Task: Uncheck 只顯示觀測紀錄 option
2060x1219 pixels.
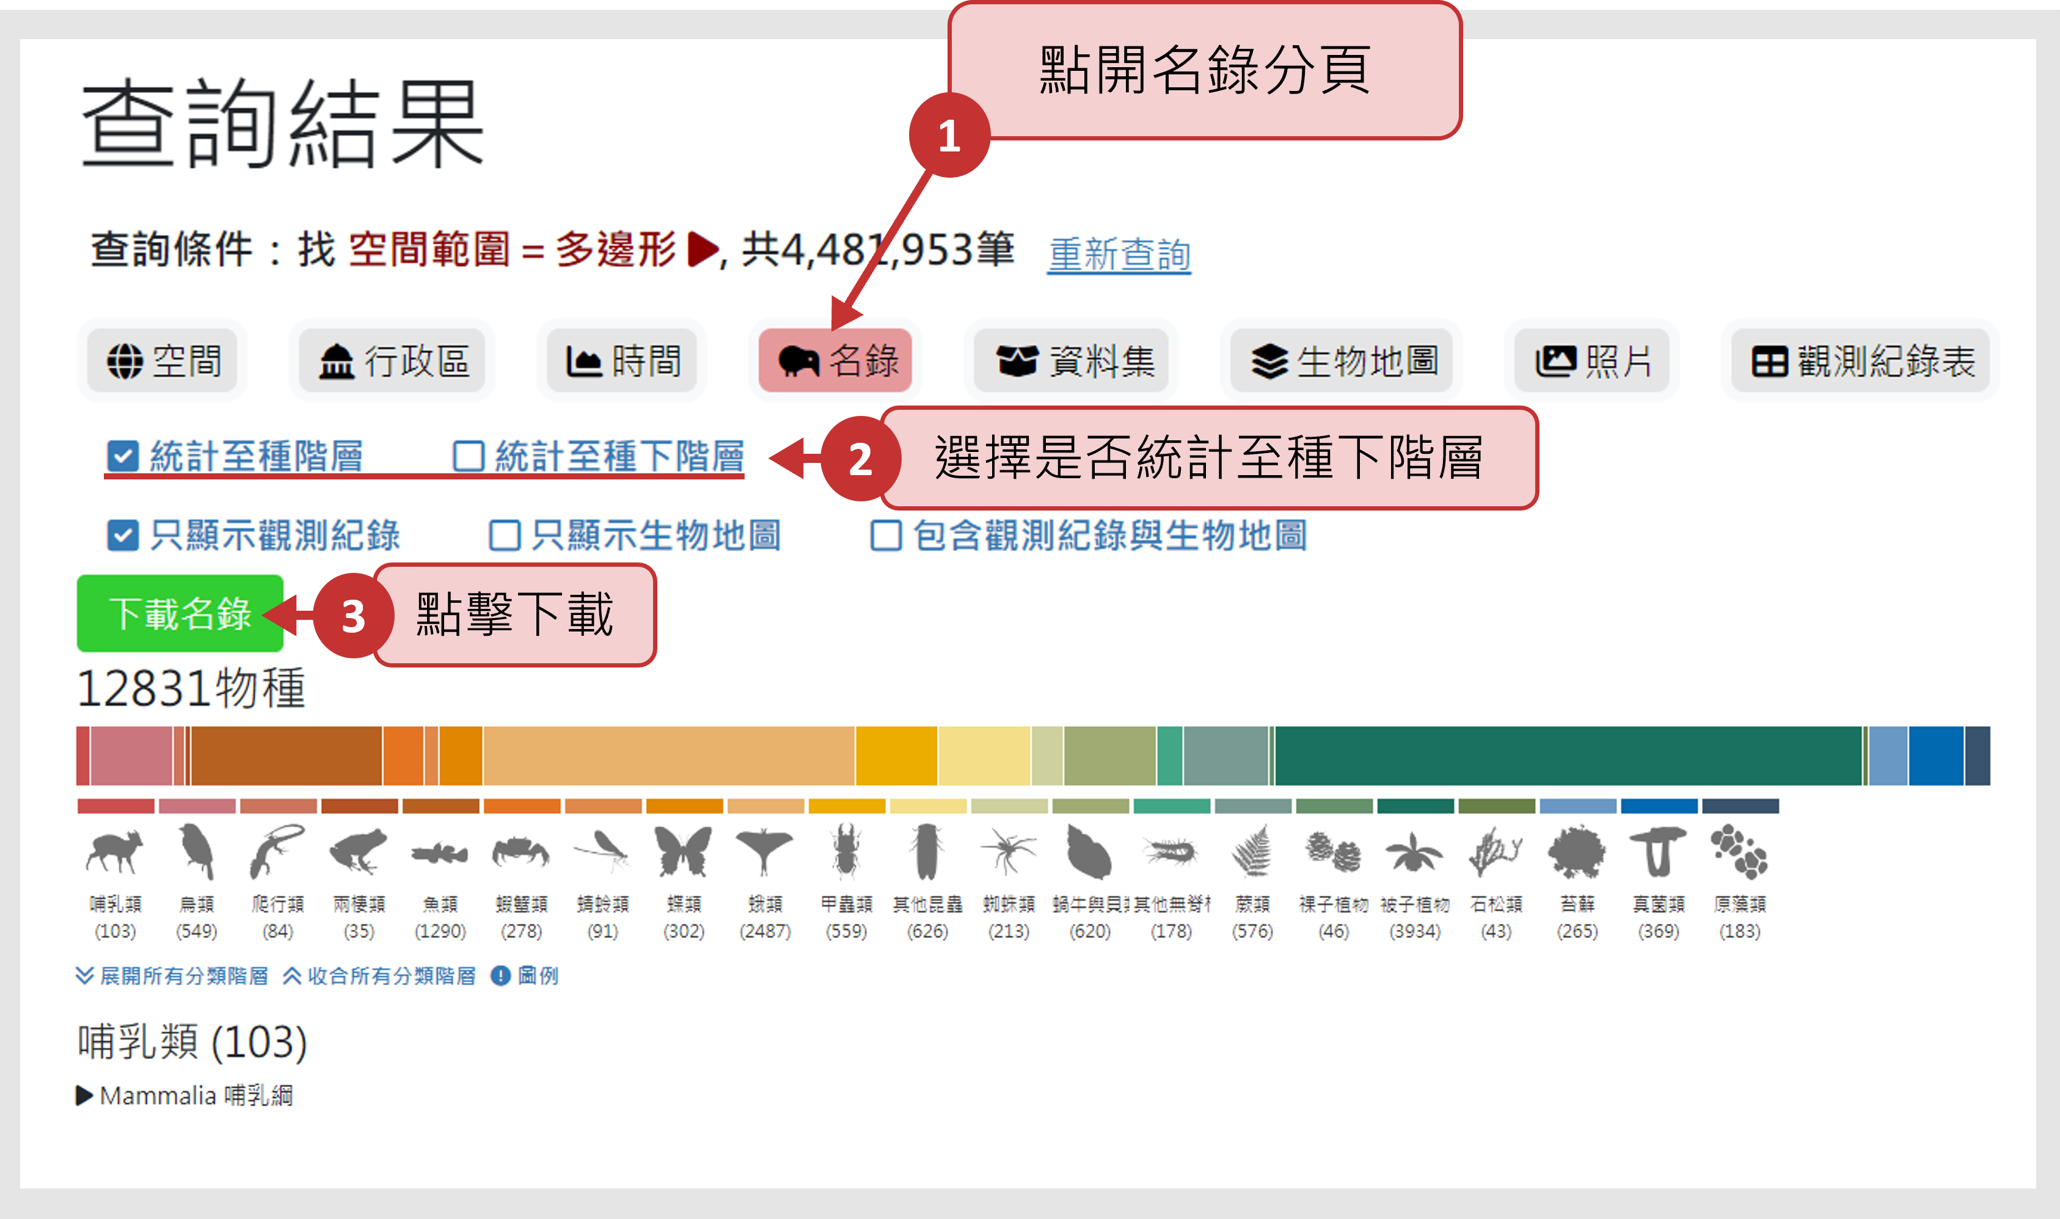Action: 123,536
